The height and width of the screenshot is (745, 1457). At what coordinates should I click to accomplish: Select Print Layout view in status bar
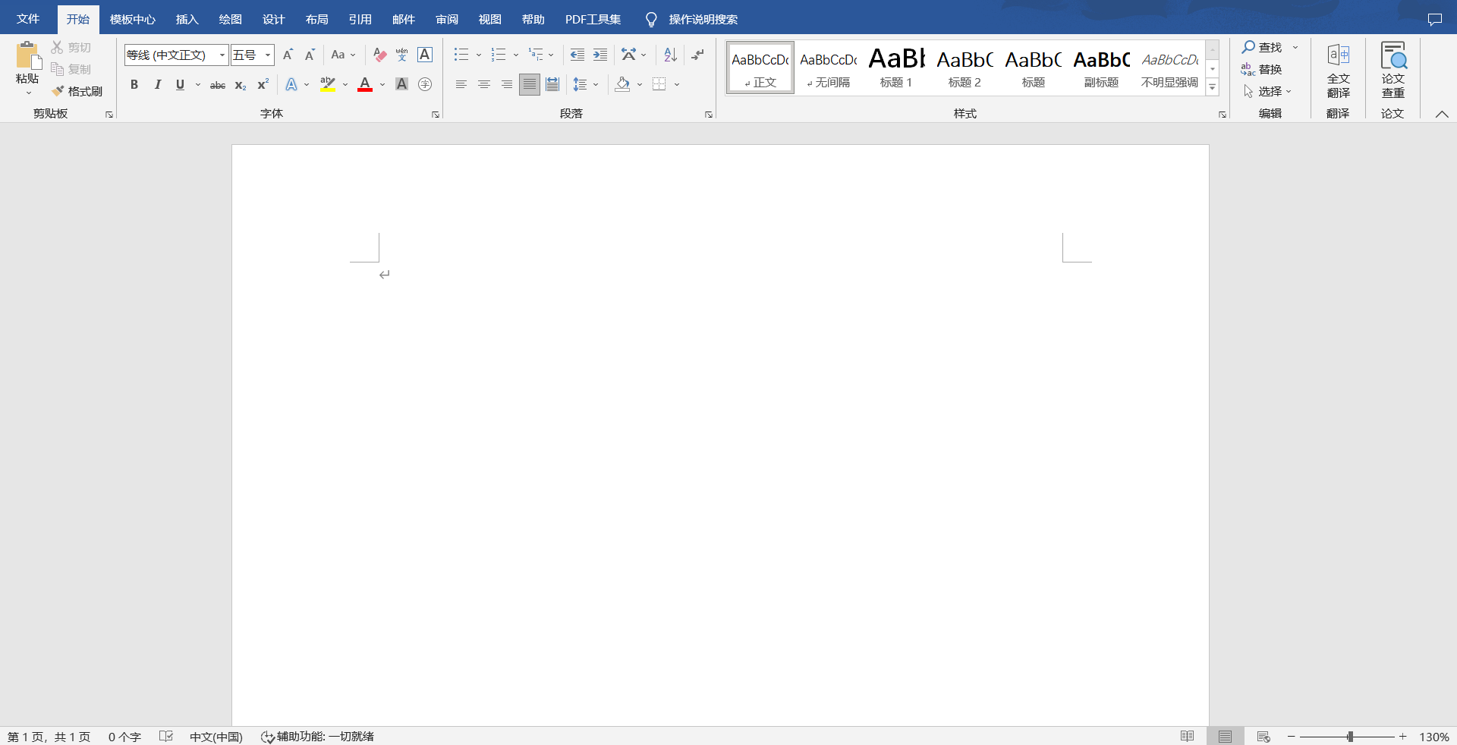click(x=1225, y=737)
